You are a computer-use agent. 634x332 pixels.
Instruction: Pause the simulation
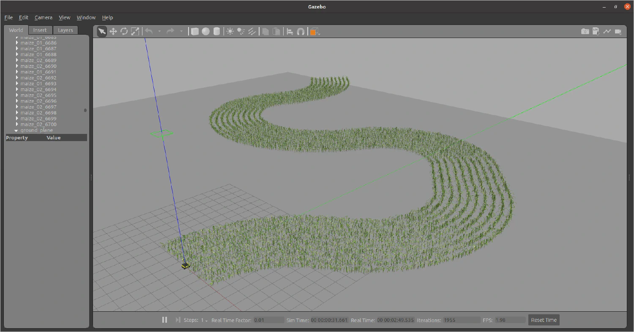pyautogui.click(x=164, y=320)
